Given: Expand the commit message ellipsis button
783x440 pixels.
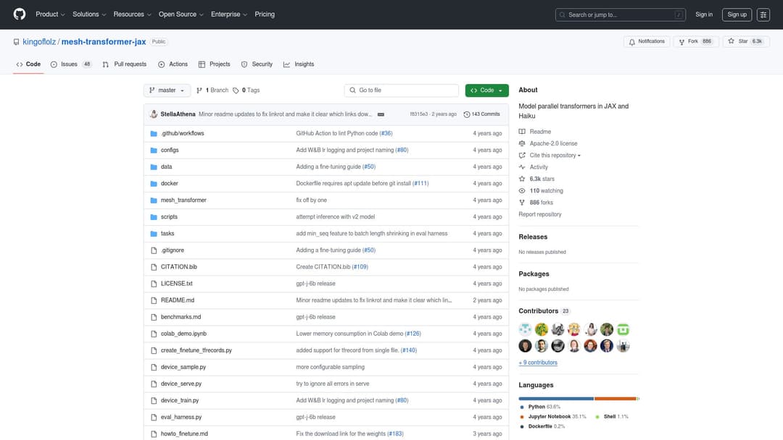Looking at the screenshot, I should [x=381, y=114].
